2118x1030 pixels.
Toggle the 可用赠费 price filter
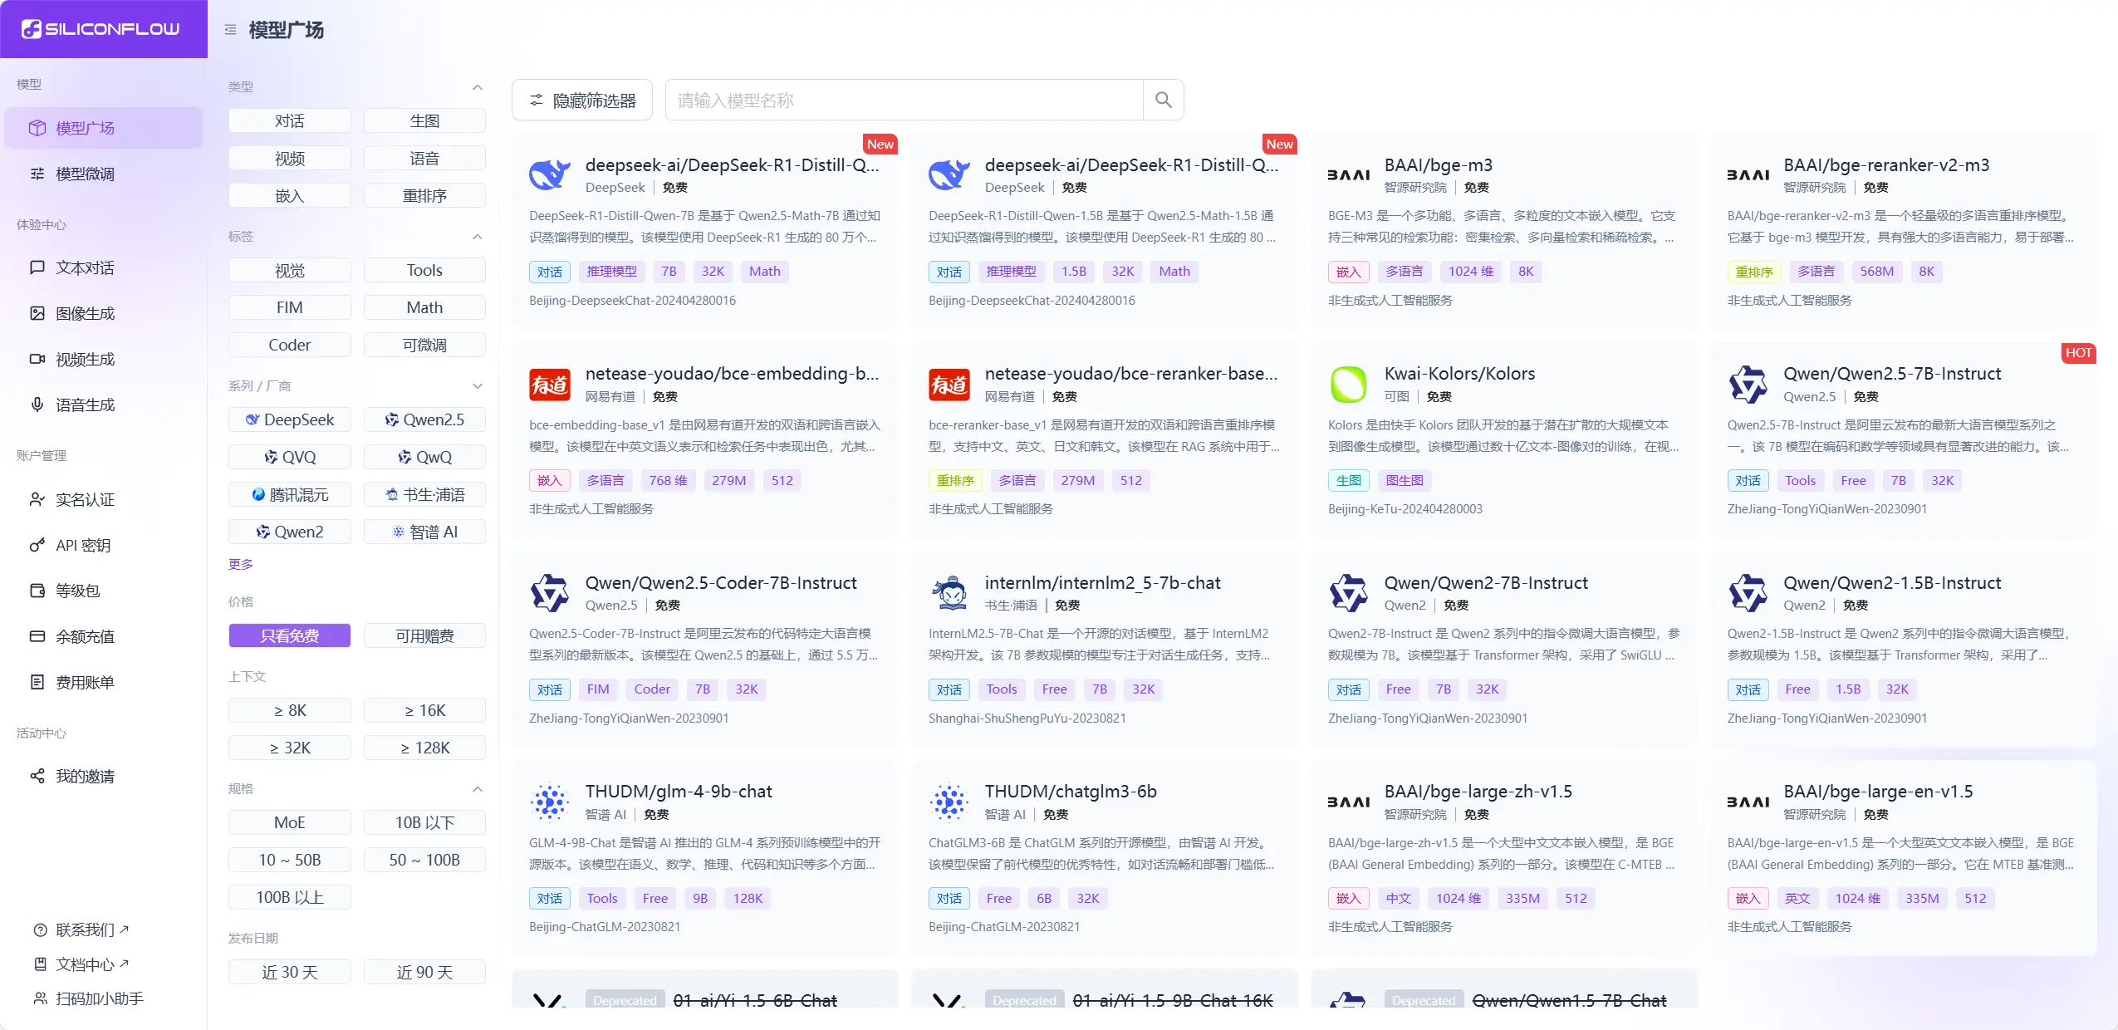click(x=424, y=635)
